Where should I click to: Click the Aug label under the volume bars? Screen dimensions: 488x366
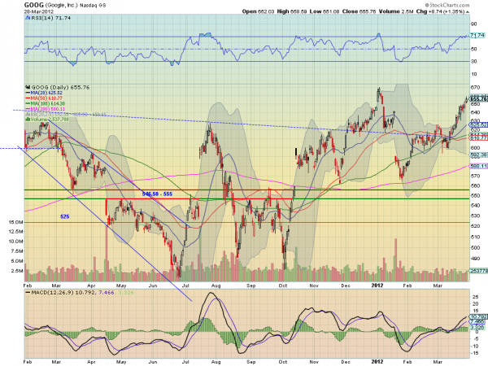(x=216, y=285)
